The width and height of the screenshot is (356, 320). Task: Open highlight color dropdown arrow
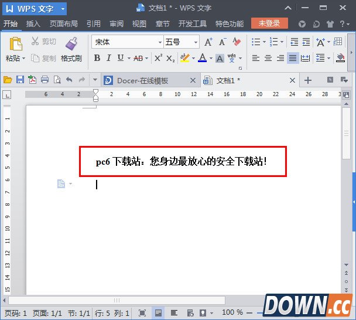(x=193, y=59)
